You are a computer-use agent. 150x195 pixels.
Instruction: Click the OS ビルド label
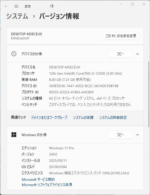point(28,167)
